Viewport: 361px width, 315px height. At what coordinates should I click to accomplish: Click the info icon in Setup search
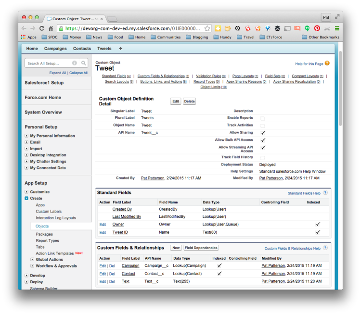[74, 63]
